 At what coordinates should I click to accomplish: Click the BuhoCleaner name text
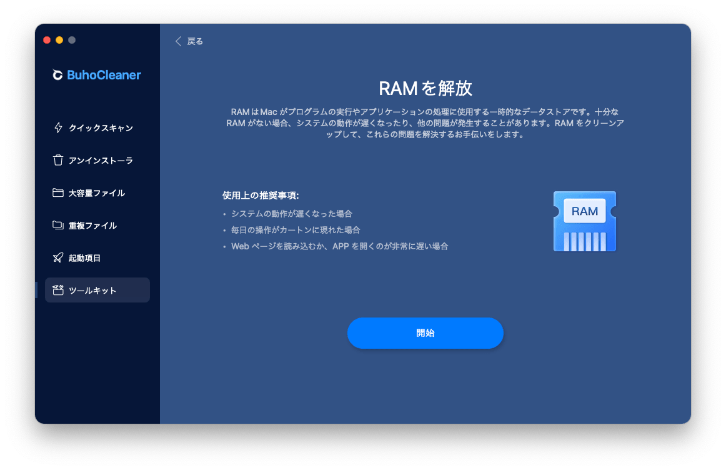click(104, 75)
